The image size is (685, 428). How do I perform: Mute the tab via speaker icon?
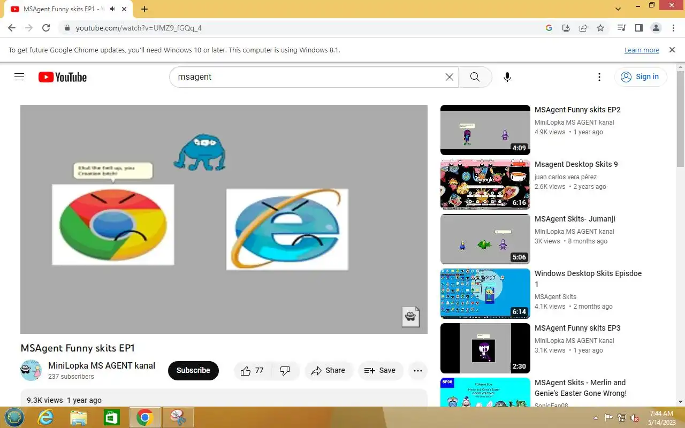coord(112,9)
